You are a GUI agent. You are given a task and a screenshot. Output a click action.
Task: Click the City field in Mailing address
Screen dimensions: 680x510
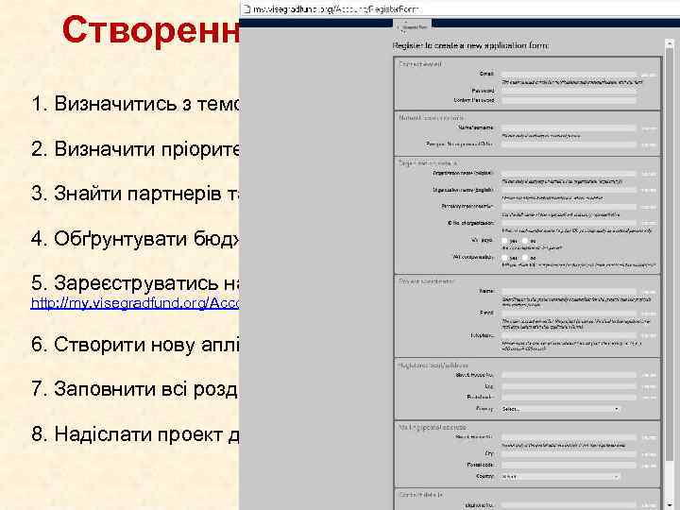(x=569, y=454)
